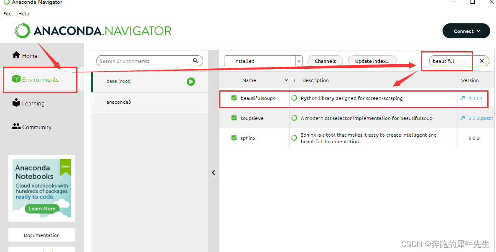Click the T column header
The width and height of the screenshot is (496, 252).
[x=294, y=80]
